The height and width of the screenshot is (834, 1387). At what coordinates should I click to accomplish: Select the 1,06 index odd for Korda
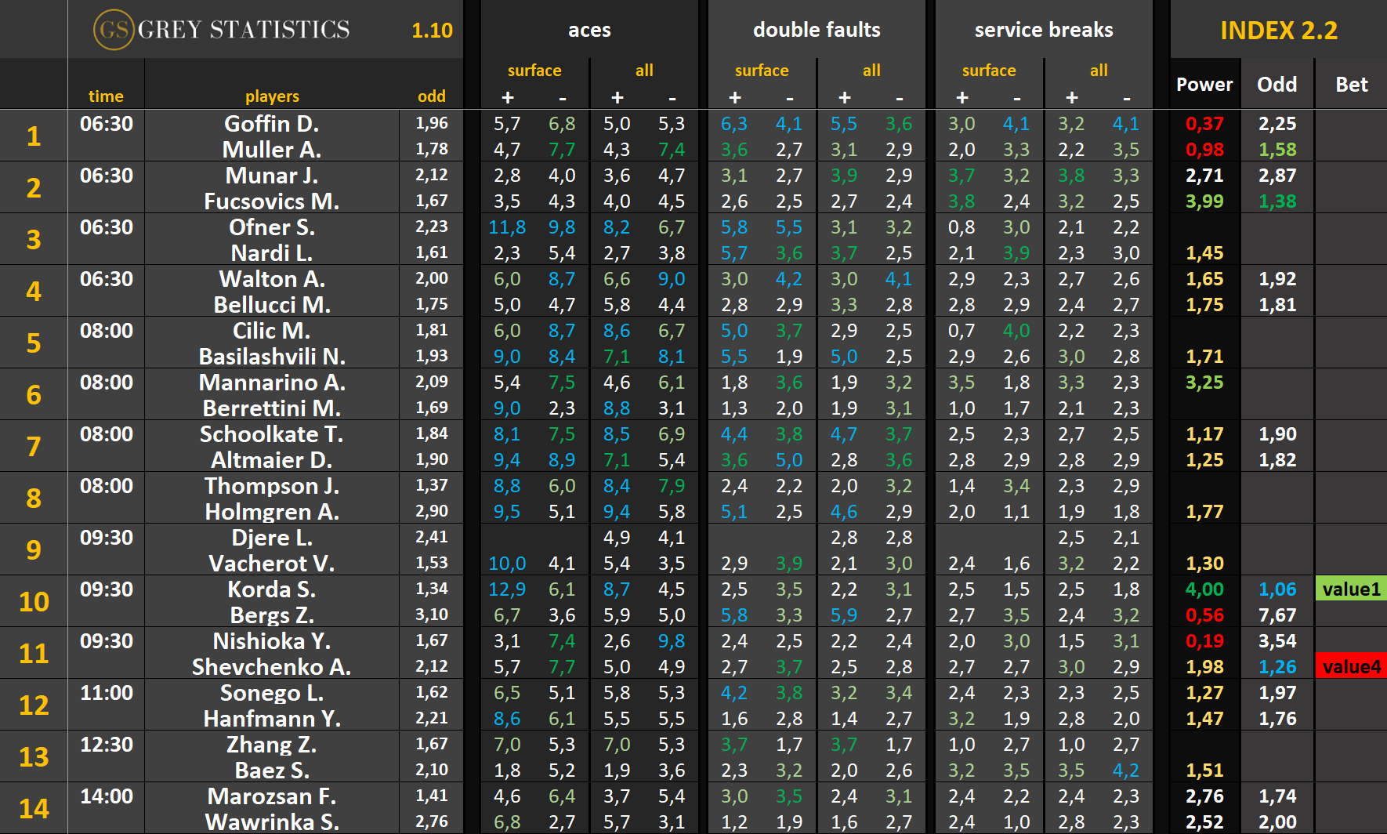tap(1277, 589)
